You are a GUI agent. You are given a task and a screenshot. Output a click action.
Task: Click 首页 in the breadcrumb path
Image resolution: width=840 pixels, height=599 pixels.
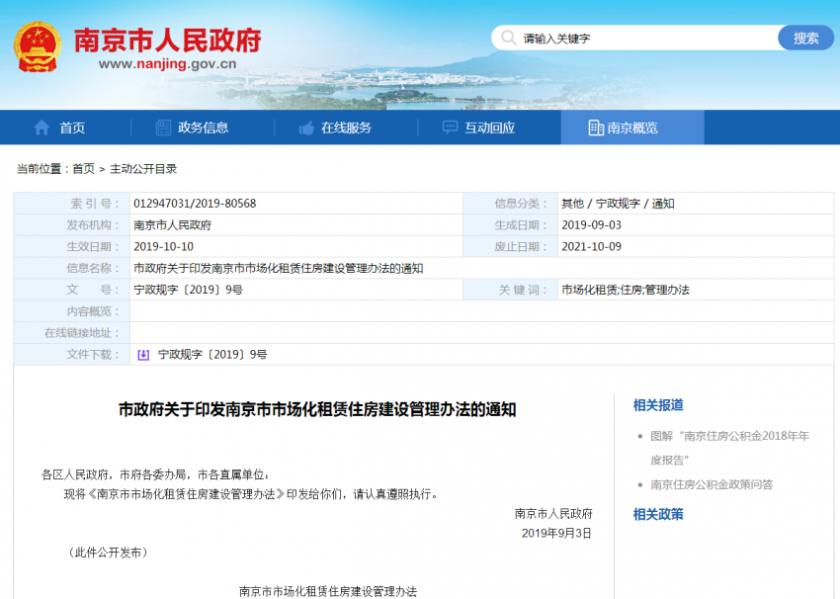point(83,169)
